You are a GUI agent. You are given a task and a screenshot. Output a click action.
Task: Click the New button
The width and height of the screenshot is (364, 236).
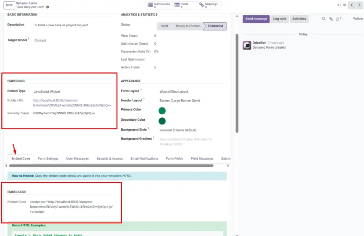click(9, 5)
